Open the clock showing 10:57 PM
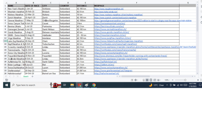202x113 pixels. click(x=192, y=85)
